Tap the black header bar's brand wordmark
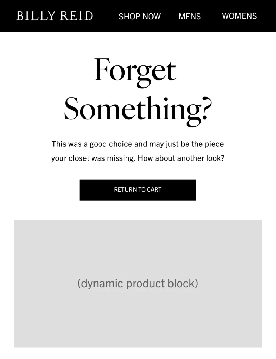Viewport: 276px width, 359px height. click(x=55, y=16)
